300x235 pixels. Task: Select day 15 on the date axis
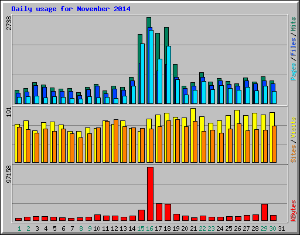[141, 229]
